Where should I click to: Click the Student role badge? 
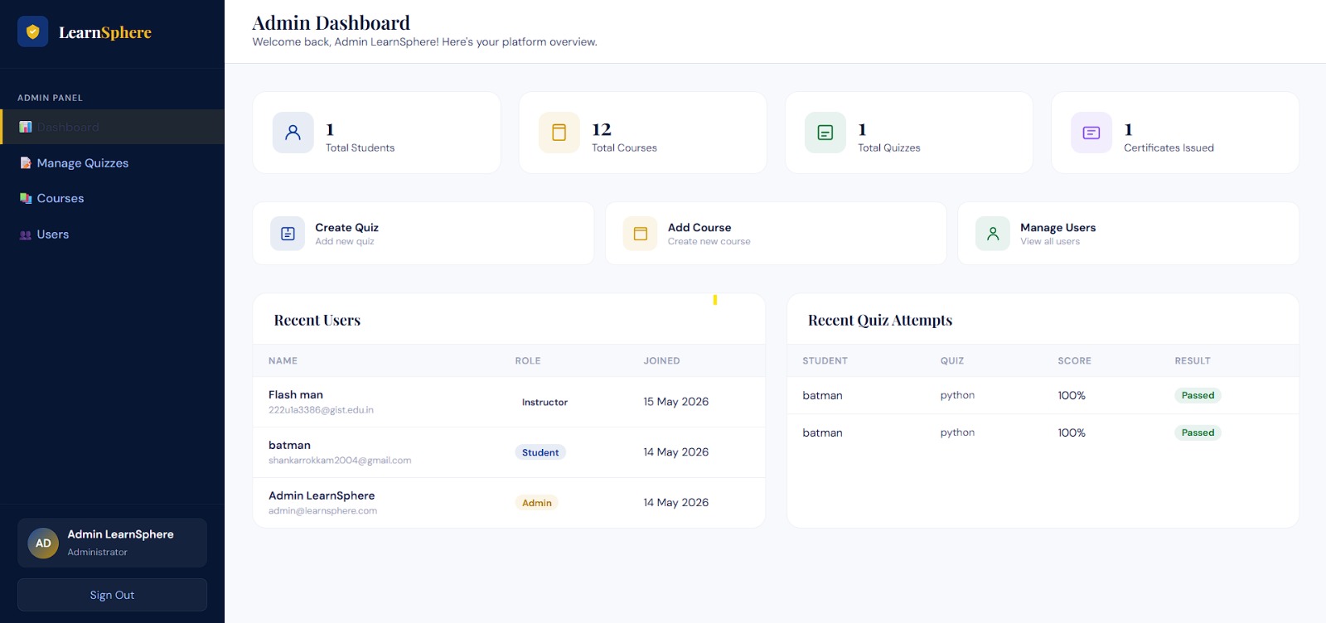(540, 452)
